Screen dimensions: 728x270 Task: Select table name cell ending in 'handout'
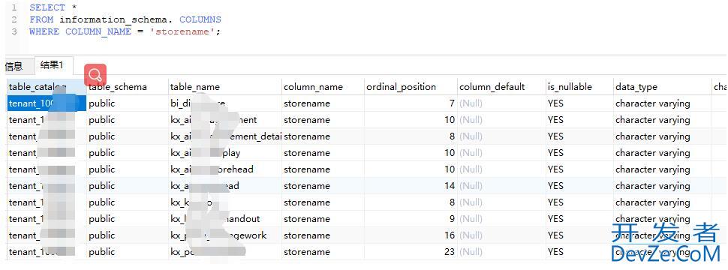tap(225, 219)
